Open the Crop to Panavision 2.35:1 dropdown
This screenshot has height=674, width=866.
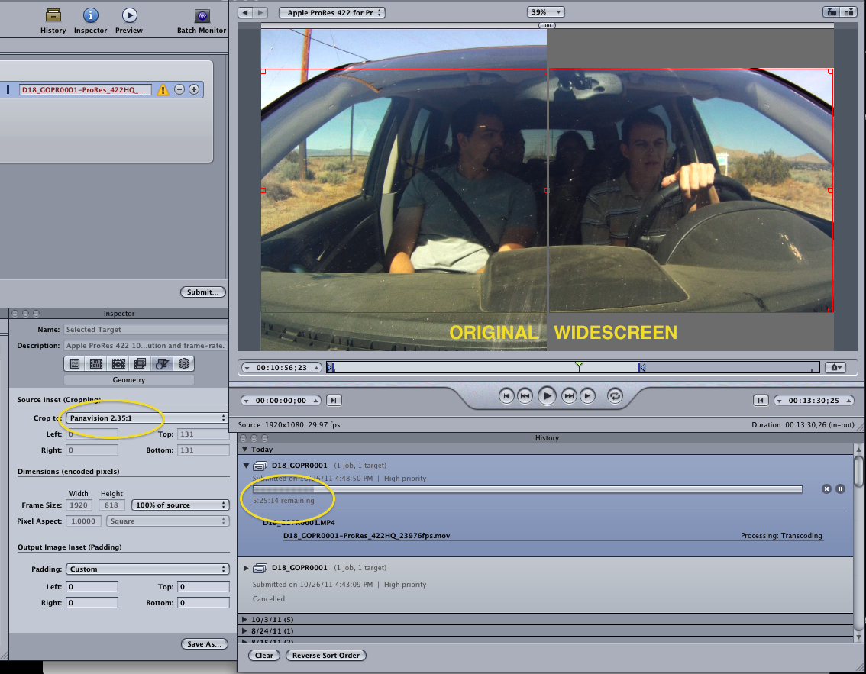point(147,418)
